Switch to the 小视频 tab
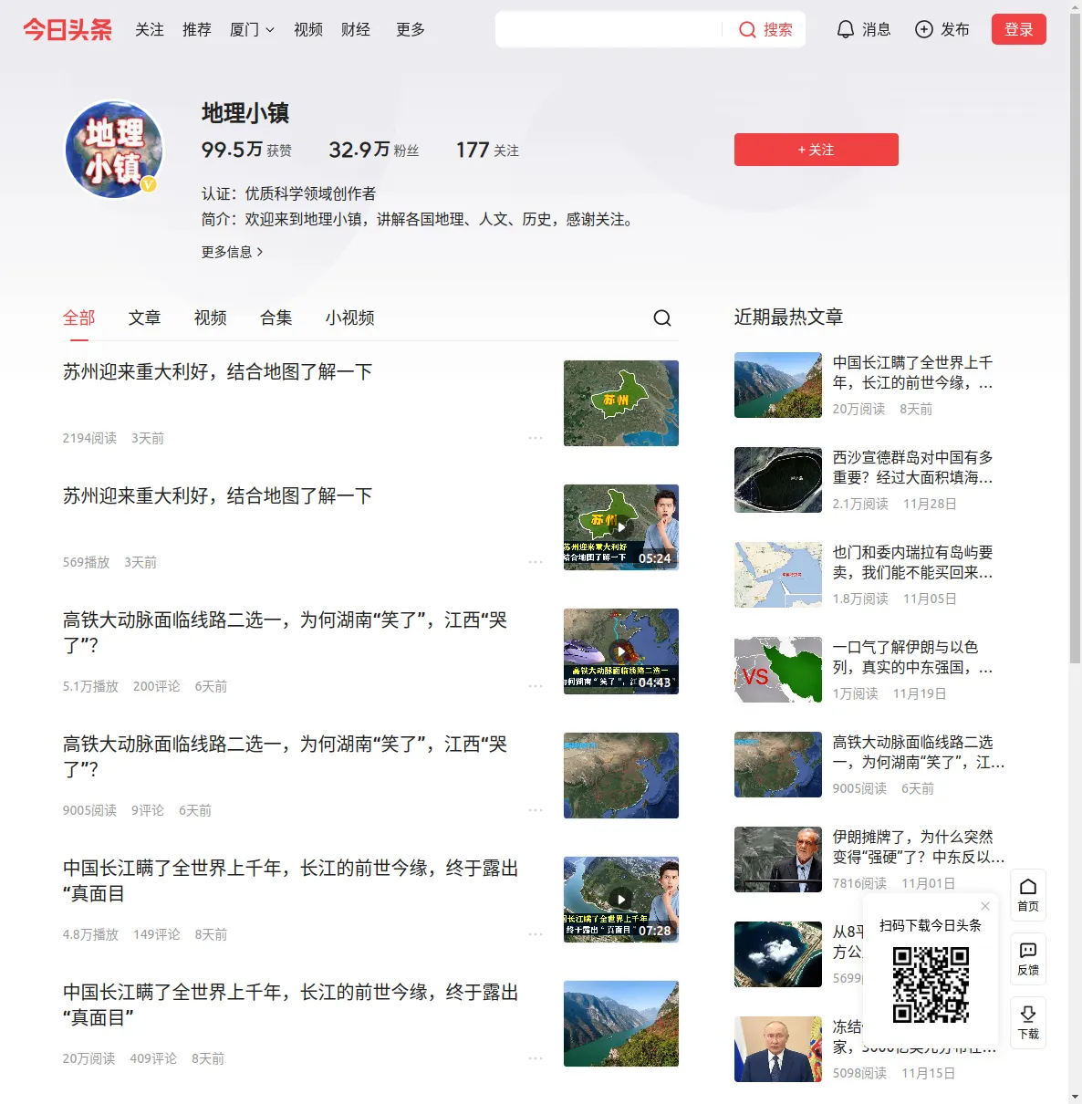The width and height of the screenshot is (1082, 1104). coord(350,318)
